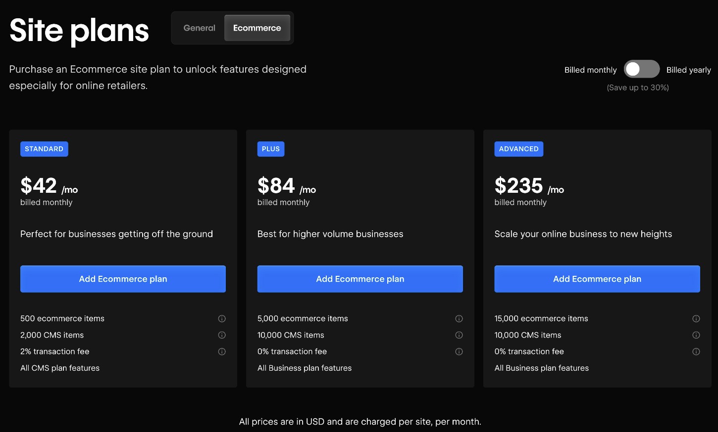Screen dimensions: 718x432
Task: Open info tooltip for Advanced 0% transaction fee
Action: [696, 351]
